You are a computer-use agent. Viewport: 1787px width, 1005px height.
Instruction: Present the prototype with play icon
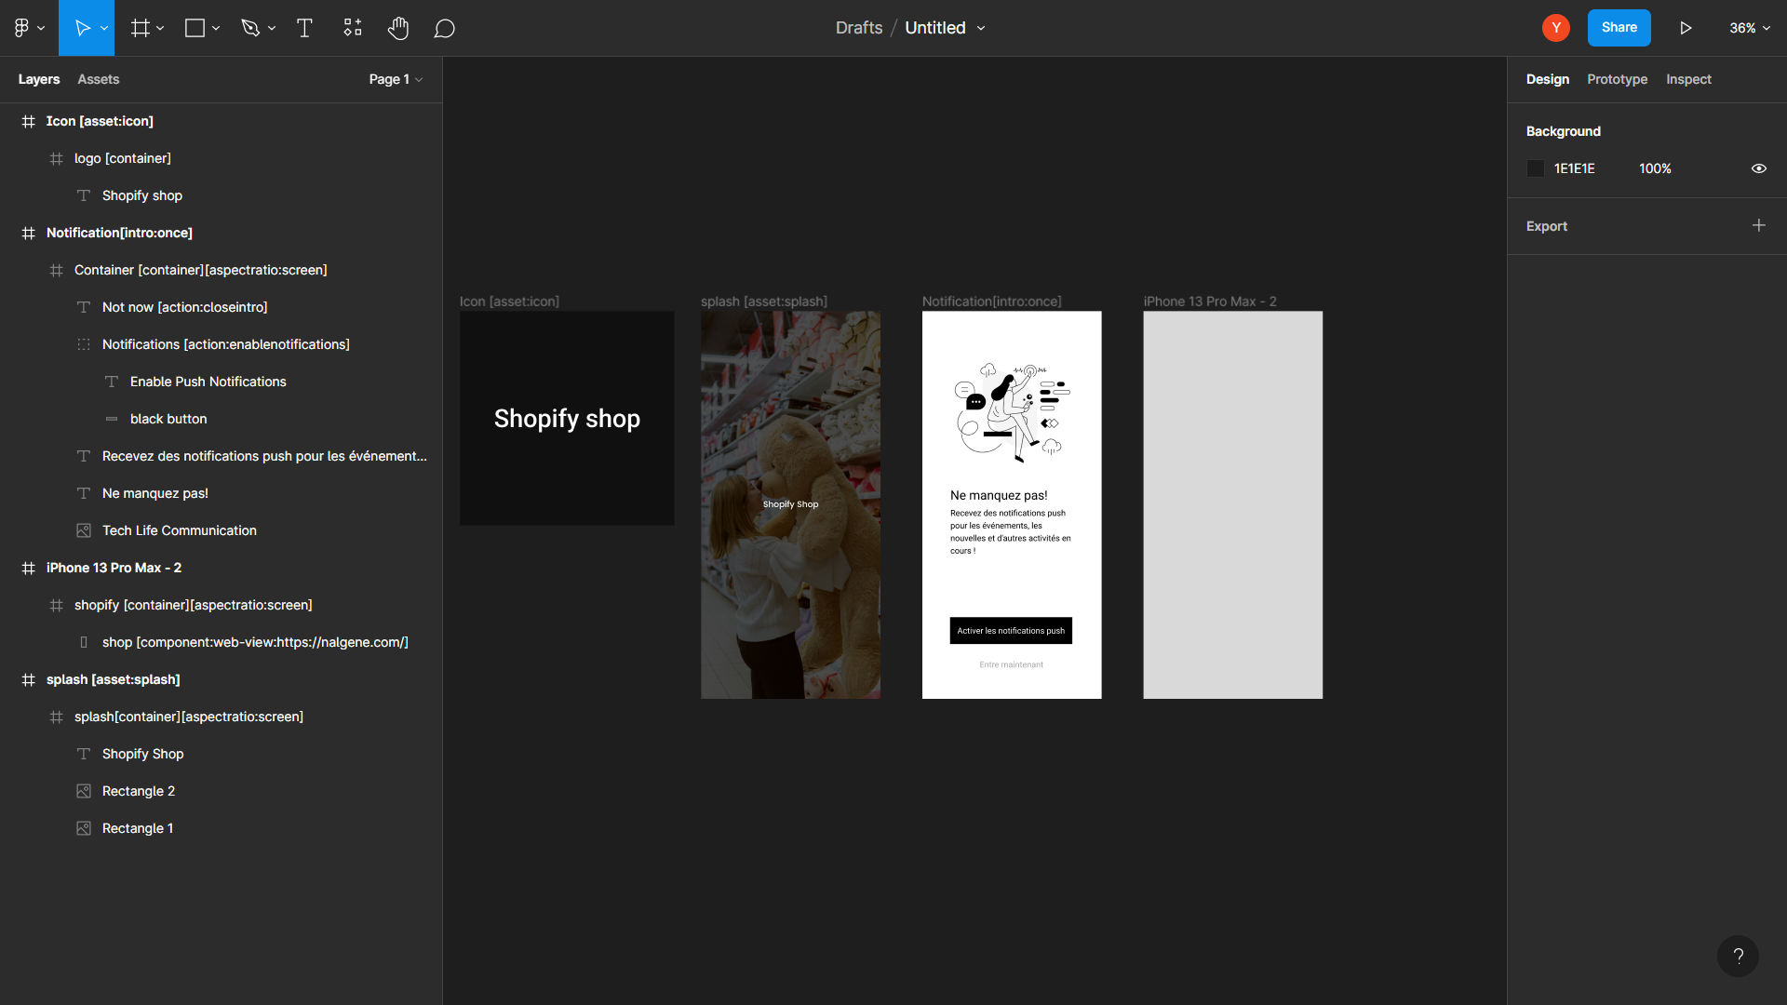(1686, 28)
